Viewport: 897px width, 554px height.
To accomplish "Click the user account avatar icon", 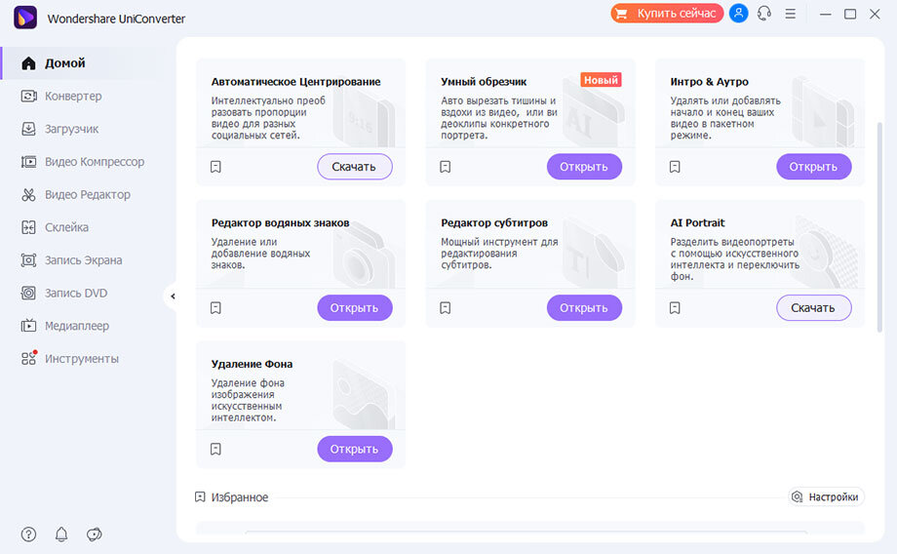I will pos(738,14).
